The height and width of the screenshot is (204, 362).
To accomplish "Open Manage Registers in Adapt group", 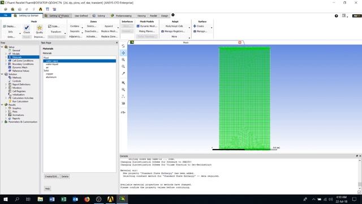I will 173,31.
